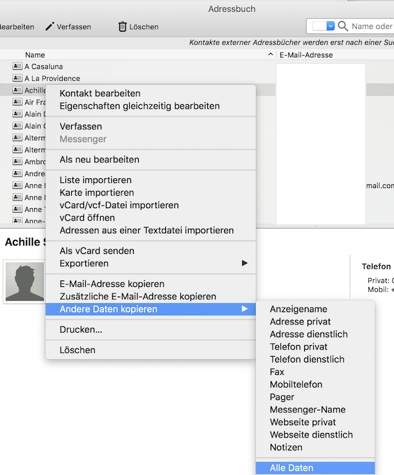The height and width of the screenshot is (475, 394).
Task: Click the card icon next to A La Providence
Action: [17, 78]
